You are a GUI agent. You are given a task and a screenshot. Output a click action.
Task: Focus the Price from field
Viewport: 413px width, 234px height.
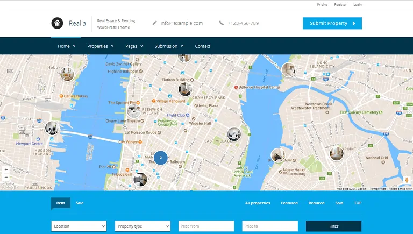click(x=206, y=226)
